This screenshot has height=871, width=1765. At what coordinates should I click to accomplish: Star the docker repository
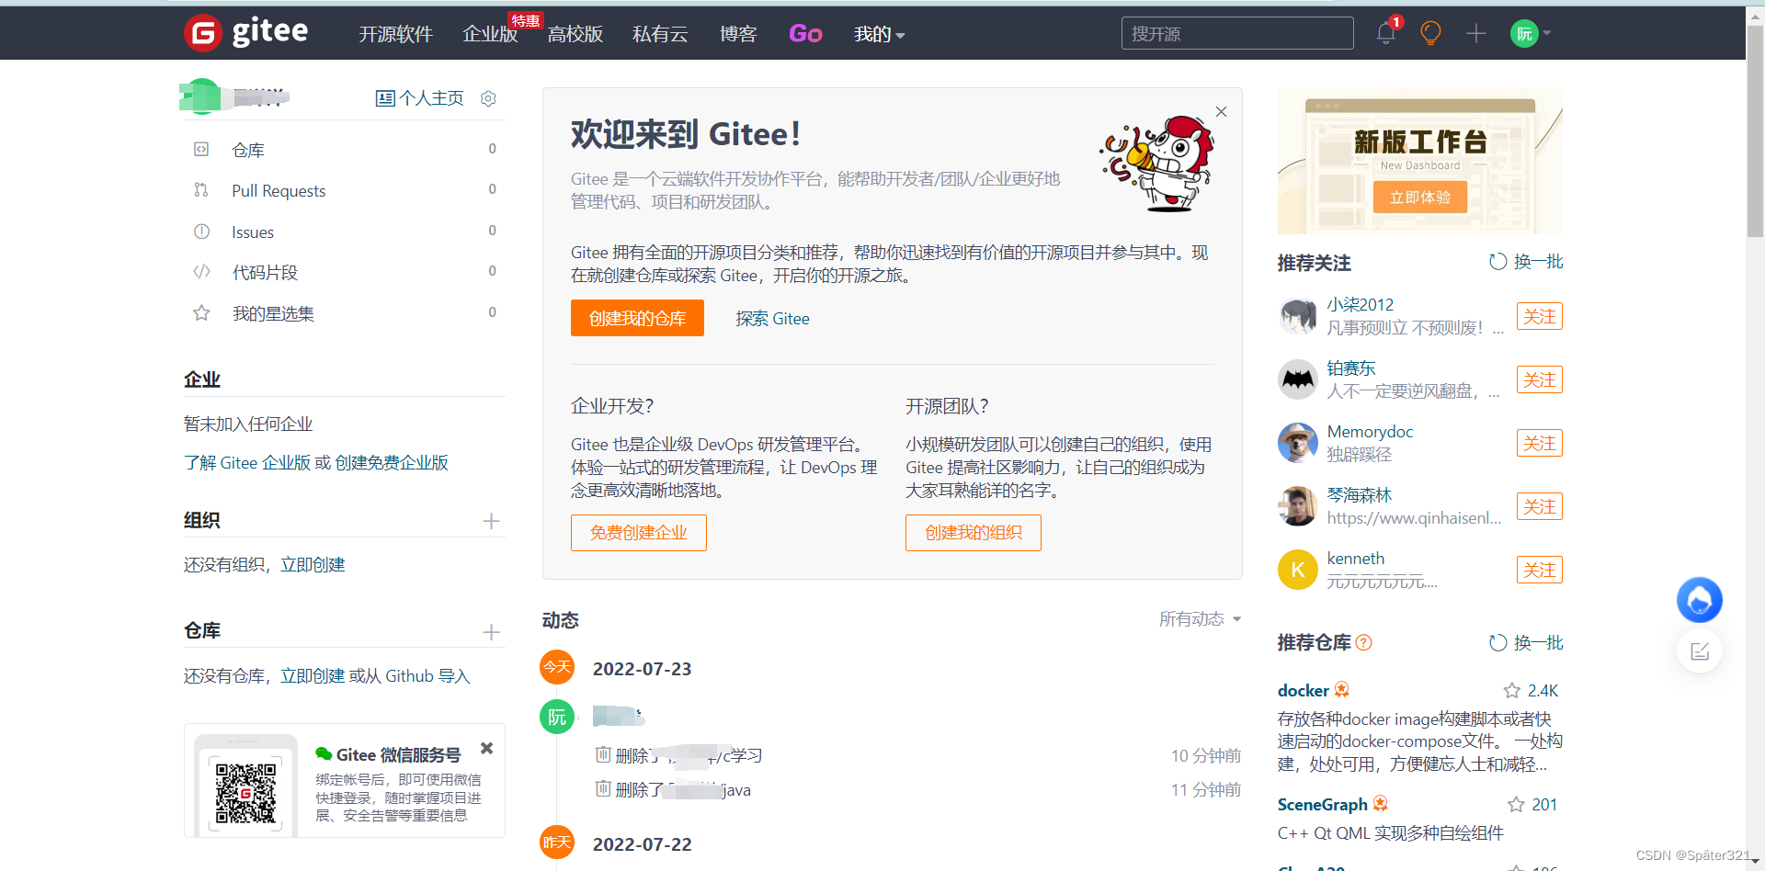tap(1512, 690)
